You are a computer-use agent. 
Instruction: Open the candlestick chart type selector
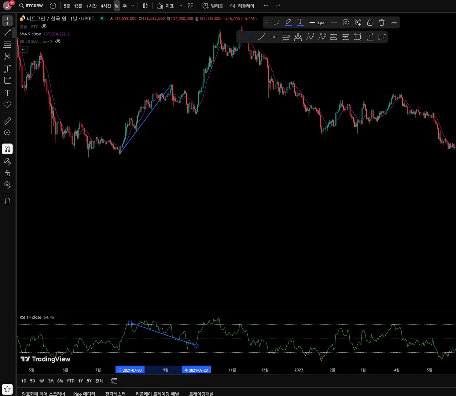click(146, 6)
